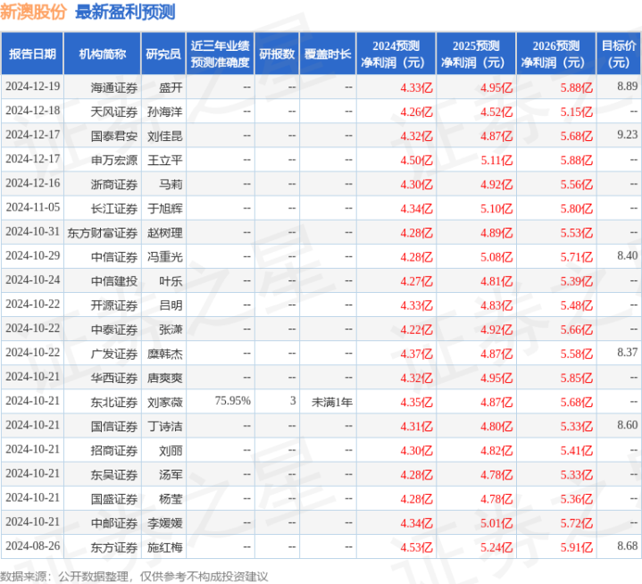The image size is (642, 584).
Task: Click target price 8.40
Action: point(627,255)
